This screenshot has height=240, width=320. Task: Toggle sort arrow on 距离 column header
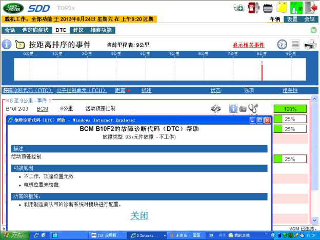coord(128,90)
